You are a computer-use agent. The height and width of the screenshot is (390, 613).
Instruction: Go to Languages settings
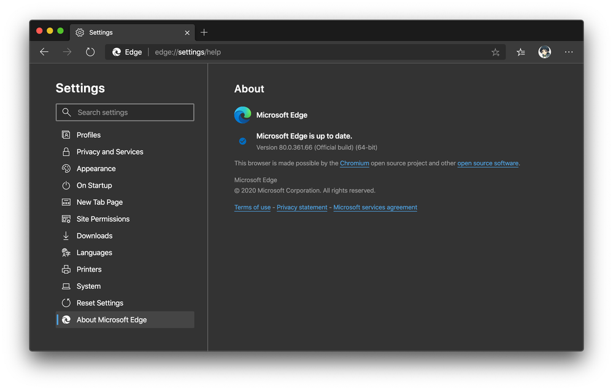tap(125, 253)
